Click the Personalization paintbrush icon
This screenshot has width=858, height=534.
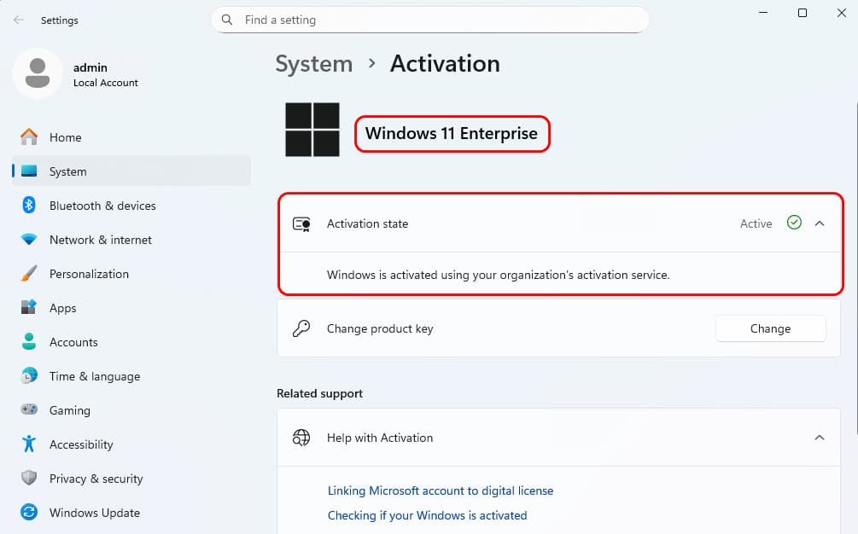click(29, 273)
